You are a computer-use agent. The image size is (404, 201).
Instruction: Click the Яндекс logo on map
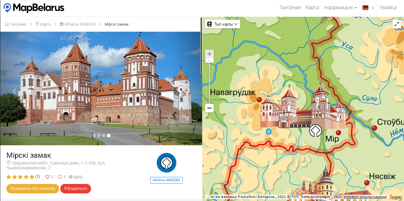396,197
